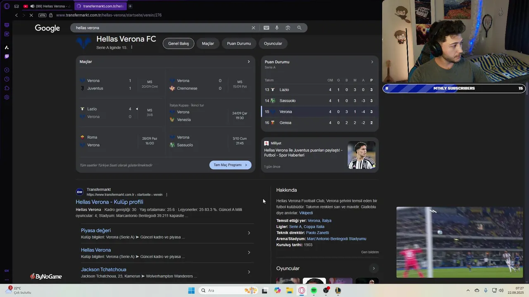Open more options next to Serie A liginde

[x=132, y=47]
